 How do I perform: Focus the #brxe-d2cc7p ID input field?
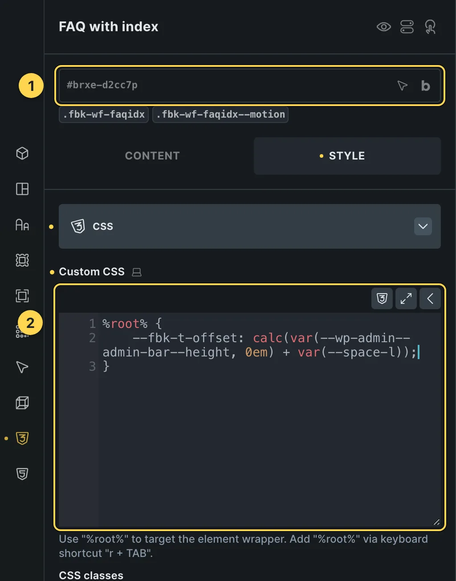click(x=250, y=86)
